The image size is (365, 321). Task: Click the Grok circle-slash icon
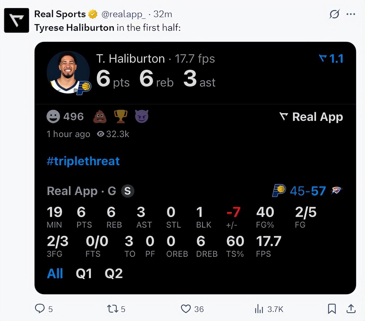pos(335,14)
